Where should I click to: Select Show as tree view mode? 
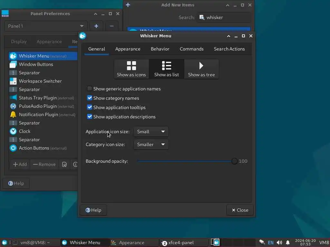tap(201, 69)
